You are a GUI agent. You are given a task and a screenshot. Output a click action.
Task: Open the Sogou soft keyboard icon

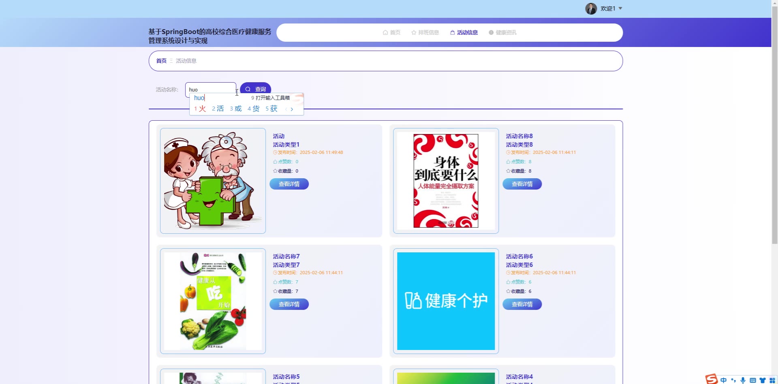(x=753, y=380)
